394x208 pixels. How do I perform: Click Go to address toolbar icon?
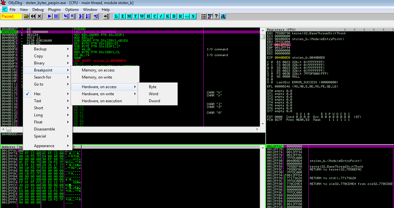(106, 16)
